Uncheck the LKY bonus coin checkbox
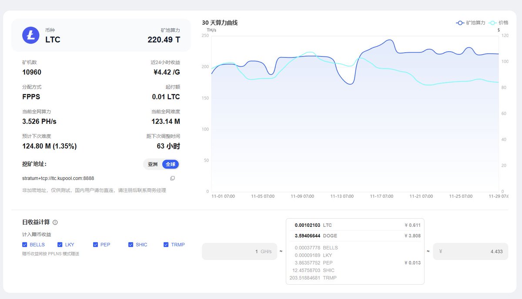Viewport: 522px width, 299px height. (x=60, y=245)
